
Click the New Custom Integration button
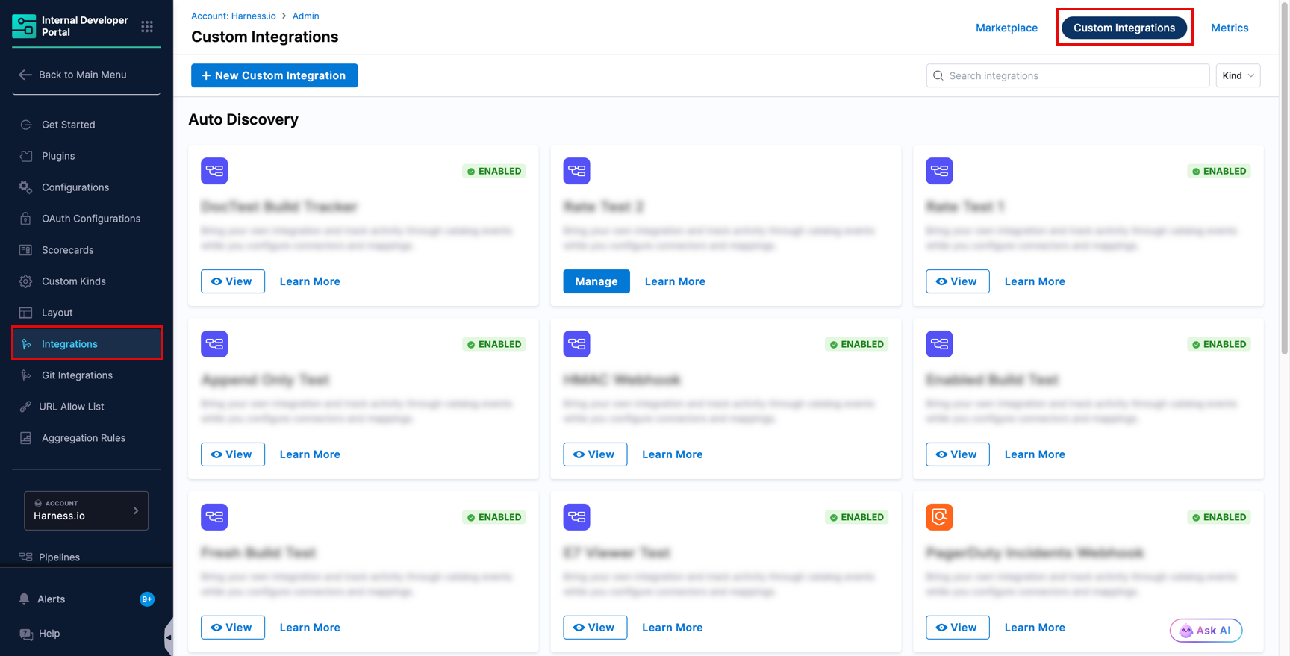pos(274,75)
